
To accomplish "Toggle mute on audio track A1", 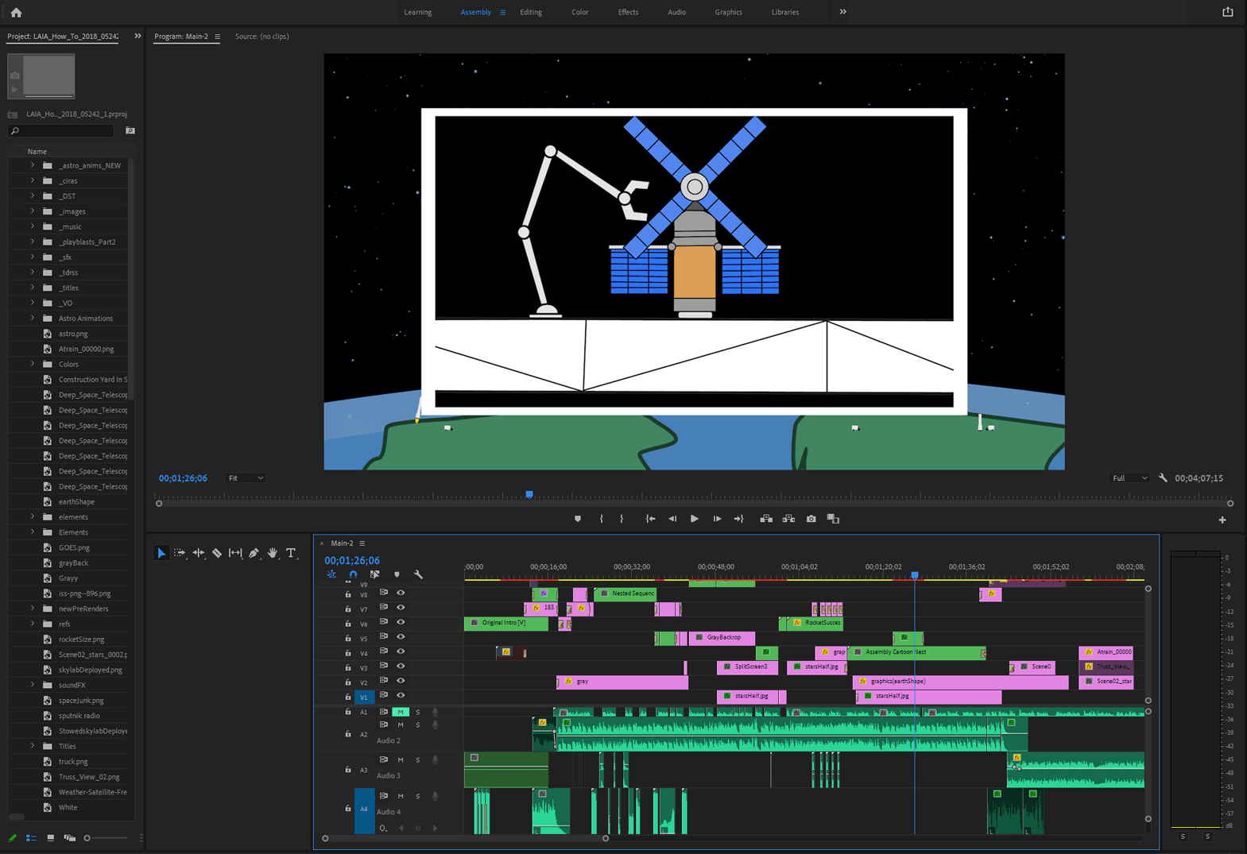I will 401,712.
